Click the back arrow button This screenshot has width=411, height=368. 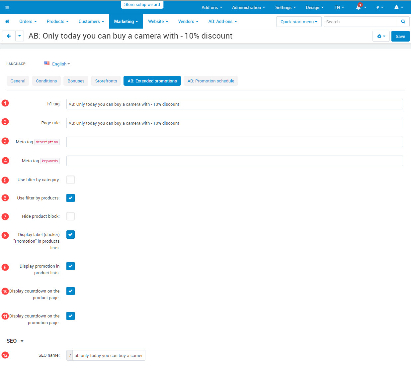tap(9, 36)
